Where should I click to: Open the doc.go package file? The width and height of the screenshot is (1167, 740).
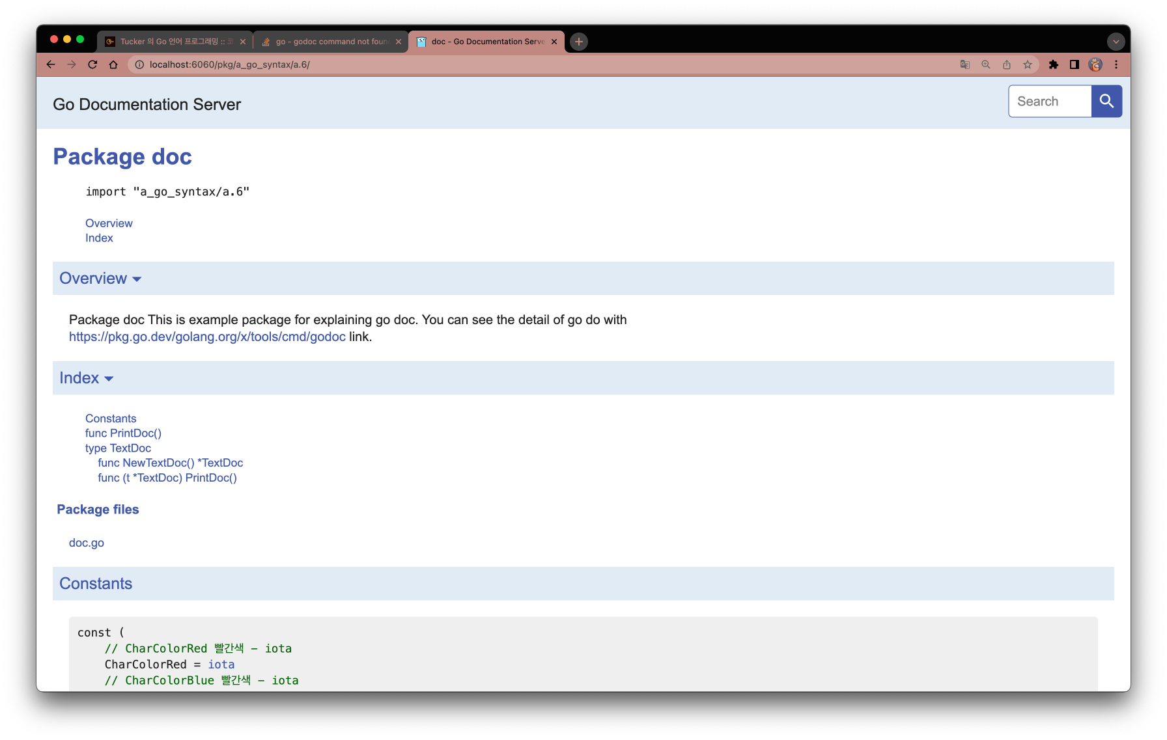point(87,543)
